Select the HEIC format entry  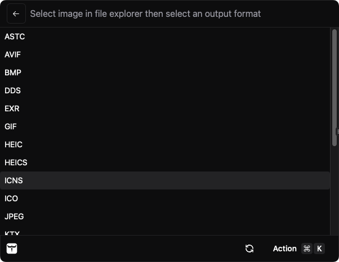pyautogui.click(x=14, y=144)
